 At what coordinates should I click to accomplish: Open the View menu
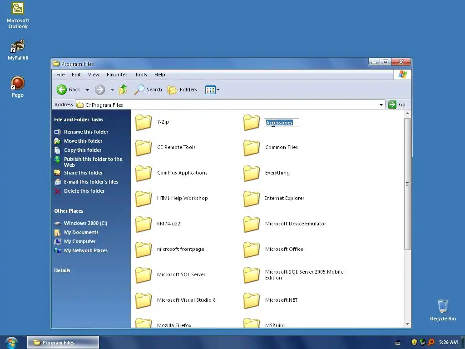94,75
